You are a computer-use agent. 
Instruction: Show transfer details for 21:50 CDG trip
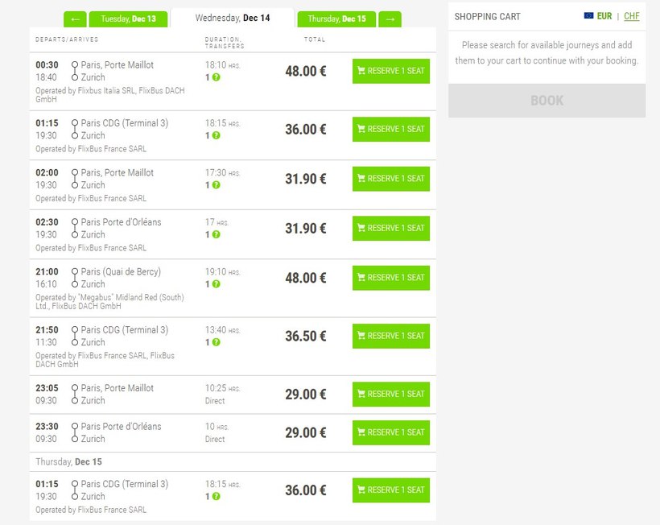pyautogui.click(x=216, y=342)
